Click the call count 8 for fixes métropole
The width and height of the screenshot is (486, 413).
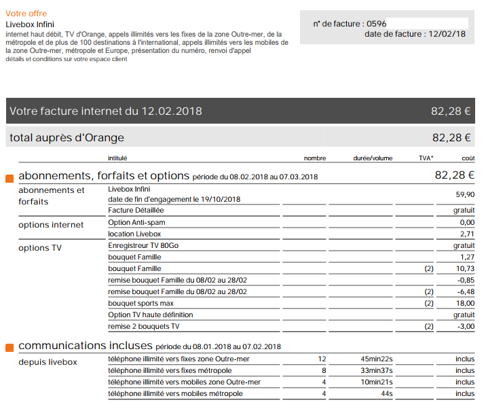[324, 370]
